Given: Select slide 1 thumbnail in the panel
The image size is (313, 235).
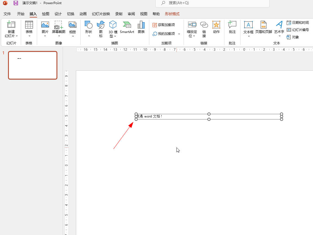Looking at the screenshot, I should (33, 65).
